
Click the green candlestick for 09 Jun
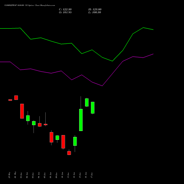(57, 138)
